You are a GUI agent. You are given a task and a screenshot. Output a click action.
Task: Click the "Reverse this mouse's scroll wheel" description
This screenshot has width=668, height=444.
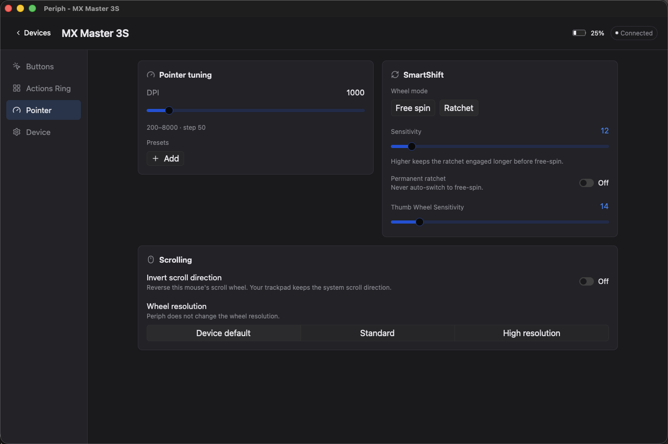269,288
